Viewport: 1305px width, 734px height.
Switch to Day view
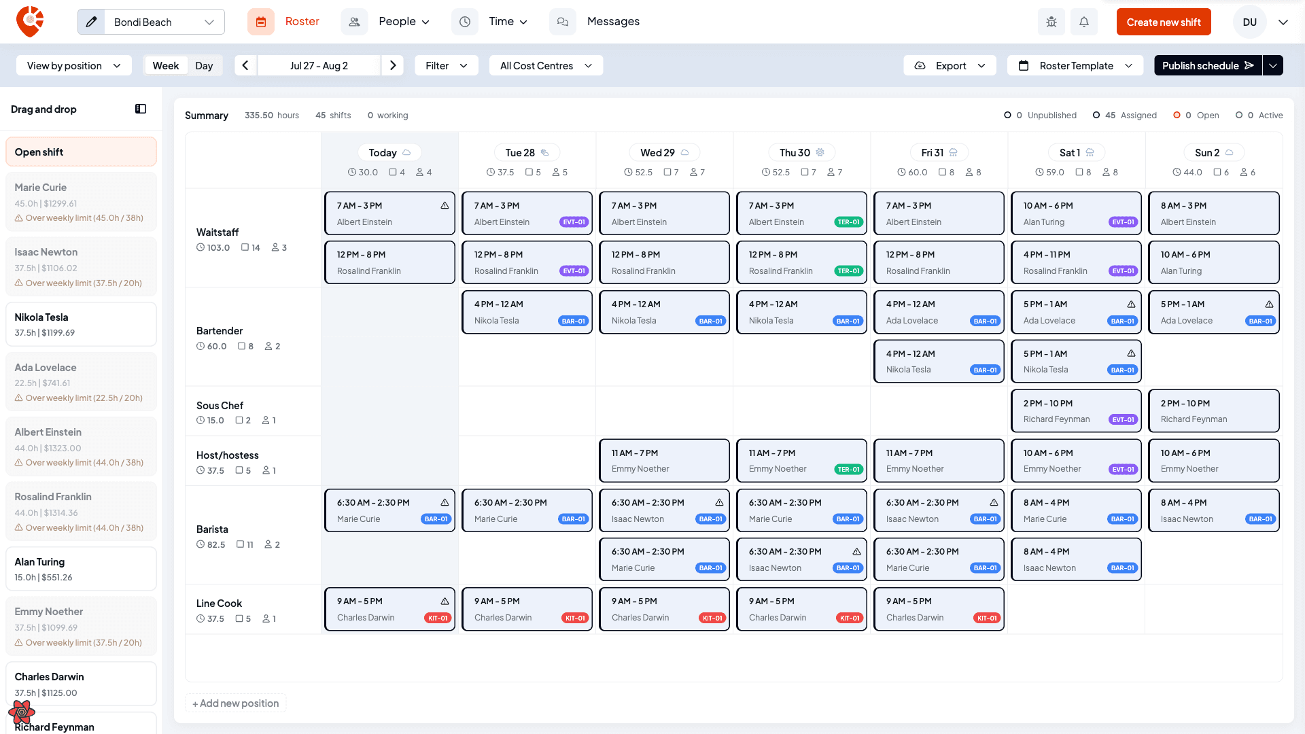pyautogui.click(x=204, y=65)
